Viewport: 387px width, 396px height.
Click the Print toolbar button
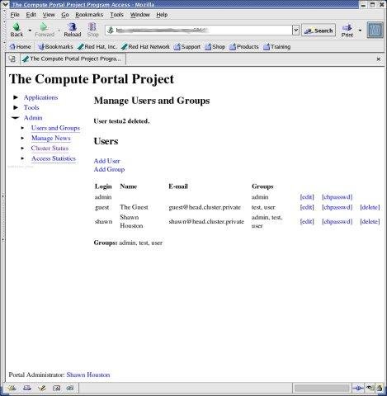tap(347, 31)
